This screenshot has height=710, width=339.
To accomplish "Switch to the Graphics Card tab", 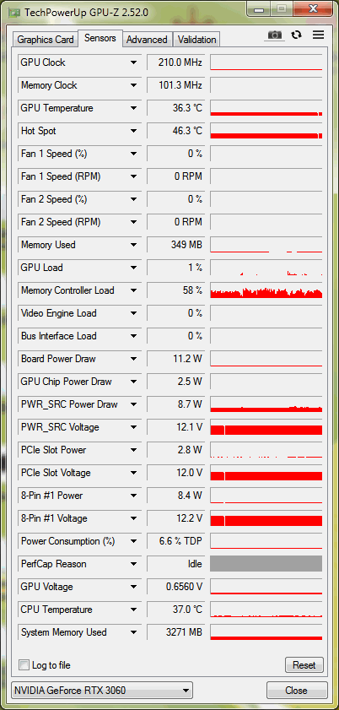I will [x=46, y=40].
